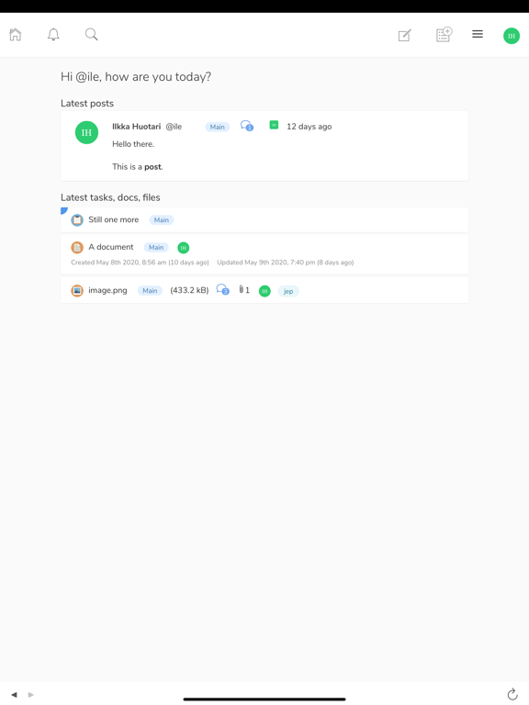Open image.png file
This screenshot has height=705, width=529.
[107, 290]
